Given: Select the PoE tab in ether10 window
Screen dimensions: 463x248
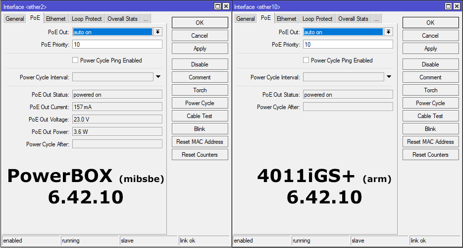Looking at the screenshot, I should pyautogui.click(x=266, y=18).
